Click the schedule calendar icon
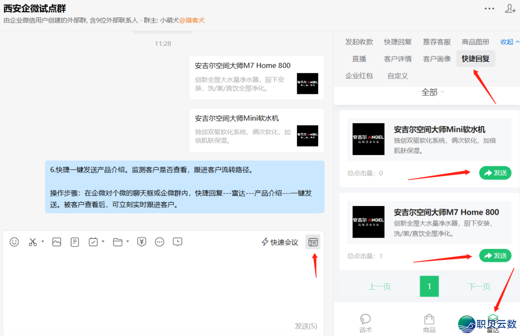This screenshot has height=336, width=520. (93, 242)
